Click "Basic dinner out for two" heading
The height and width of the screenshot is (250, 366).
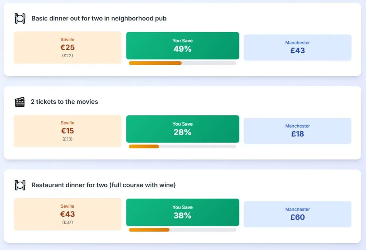pos(99,18)
